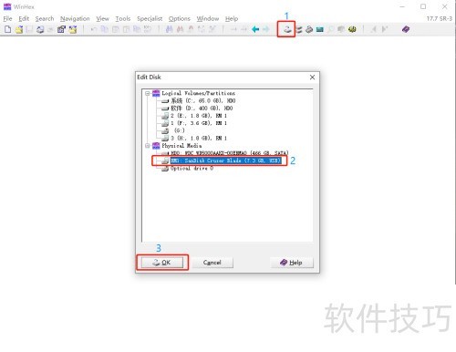The image size is (456, 352).
Task: Click the Open file folder icon
Action: click(x=19, y=29)
